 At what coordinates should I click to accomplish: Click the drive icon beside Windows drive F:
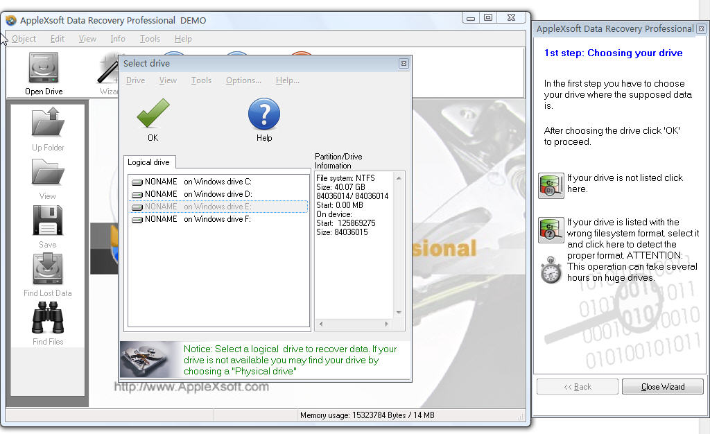pos(137,220)
